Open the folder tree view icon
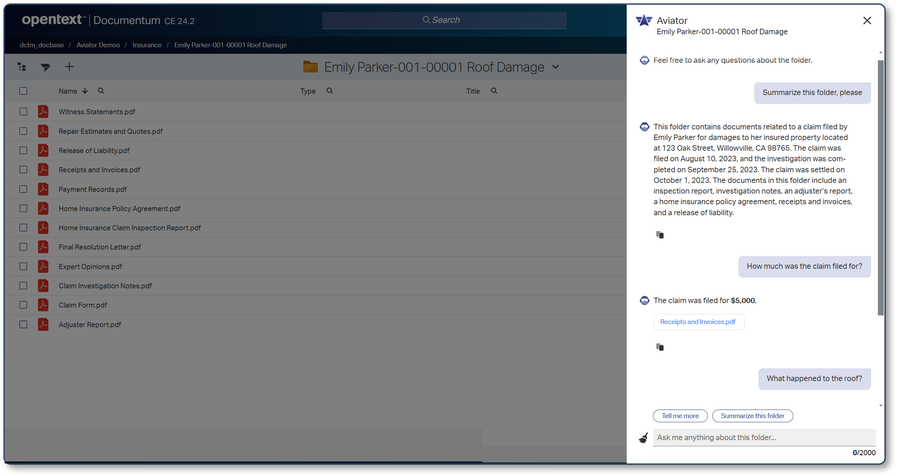 [x=22, y=67]
